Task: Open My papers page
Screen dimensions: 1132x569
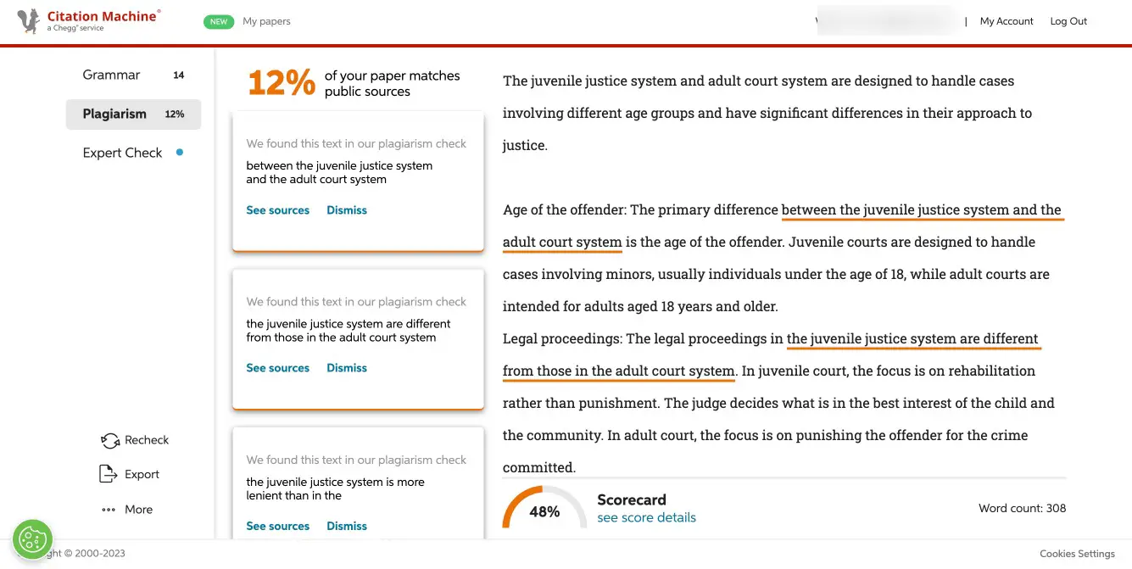Action: [x=266, y=21]
